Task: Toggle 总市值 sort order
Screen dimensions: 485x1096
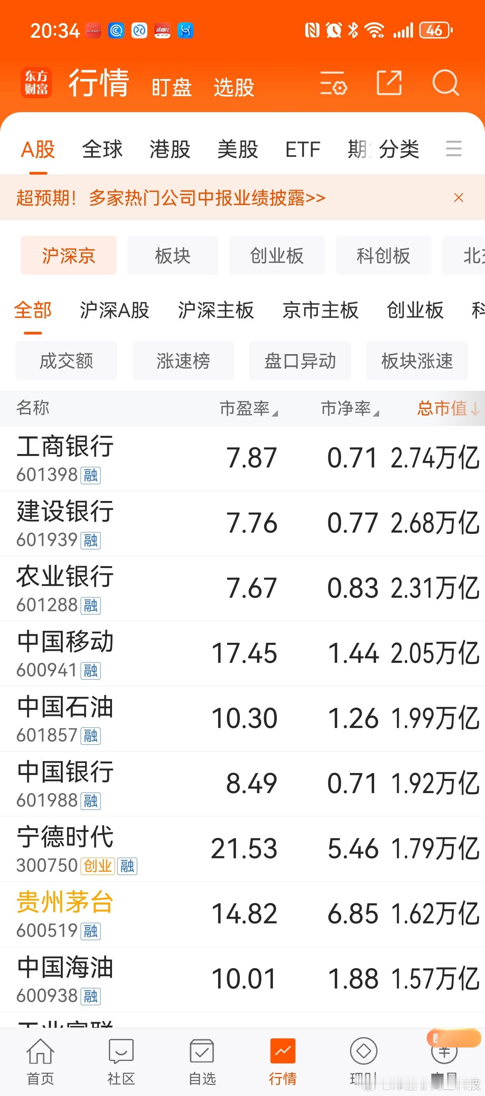Action: 448,408
